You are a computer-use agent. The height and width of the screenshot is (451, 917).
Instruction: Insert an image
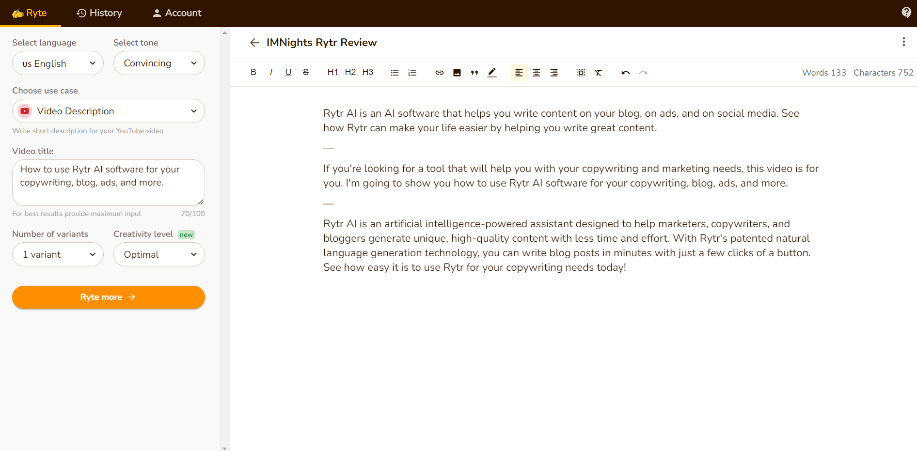457,73
